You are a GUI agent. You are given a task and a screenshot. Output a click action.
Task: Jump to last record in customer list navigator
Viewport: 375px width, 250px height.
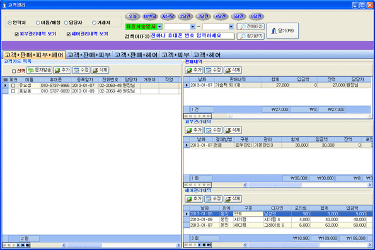tap(28, 245)
